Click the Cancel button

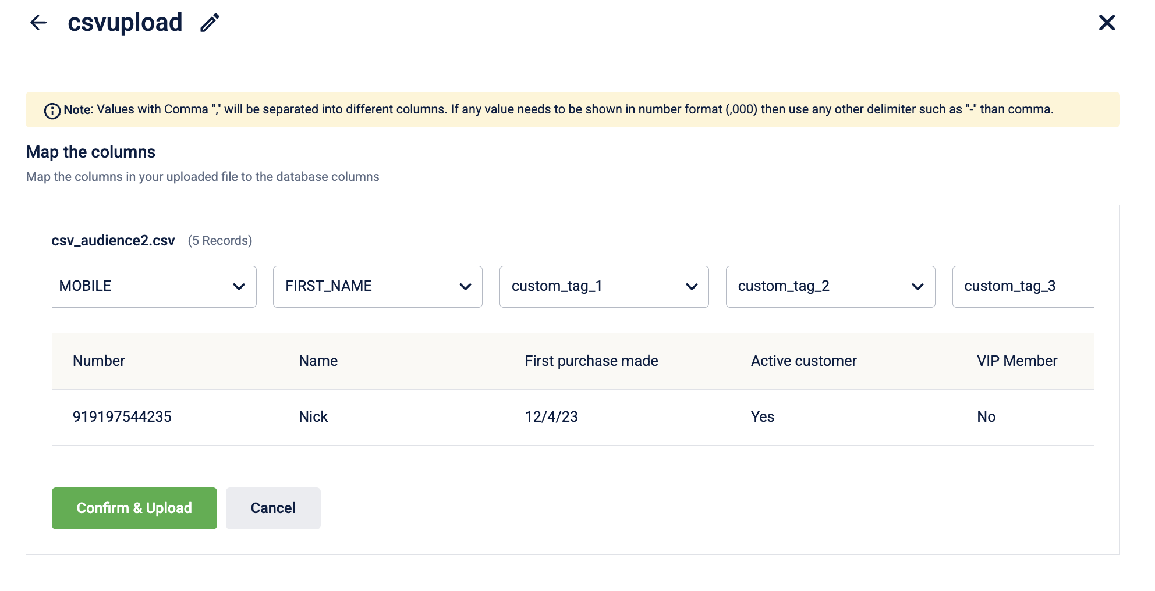tap(273, 508)
